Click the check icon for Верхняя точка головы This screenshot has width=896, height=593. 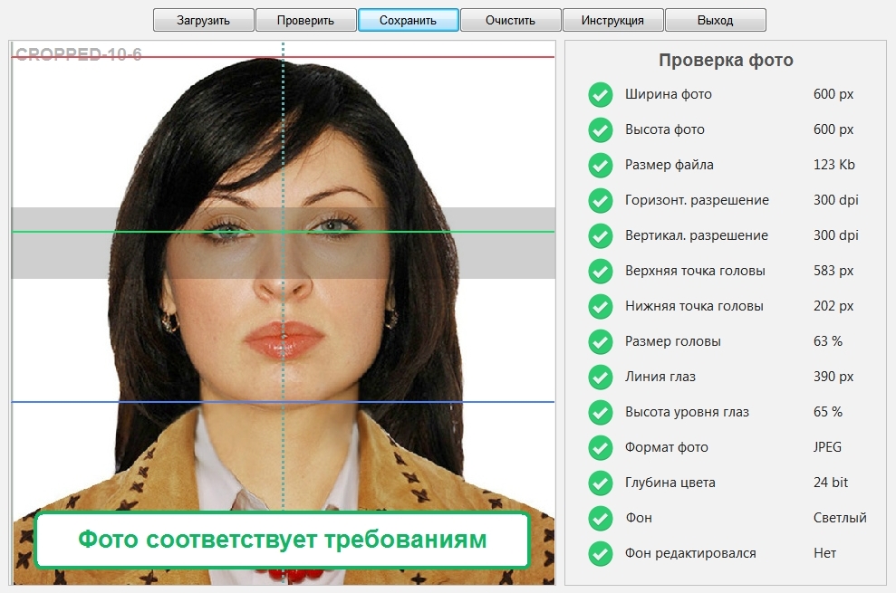coord(601,271)
